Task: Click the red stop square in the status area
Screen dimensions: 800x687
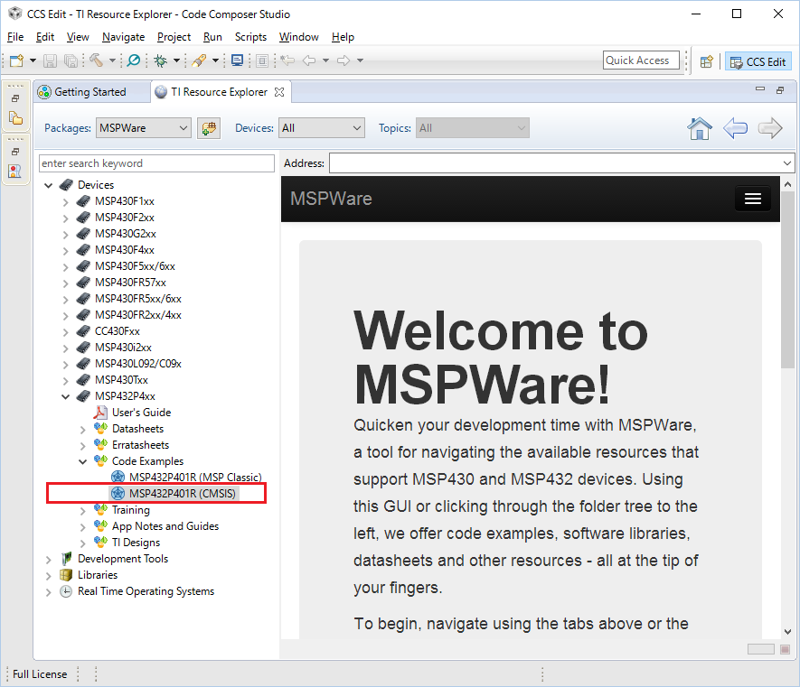Action: (786, 649)
